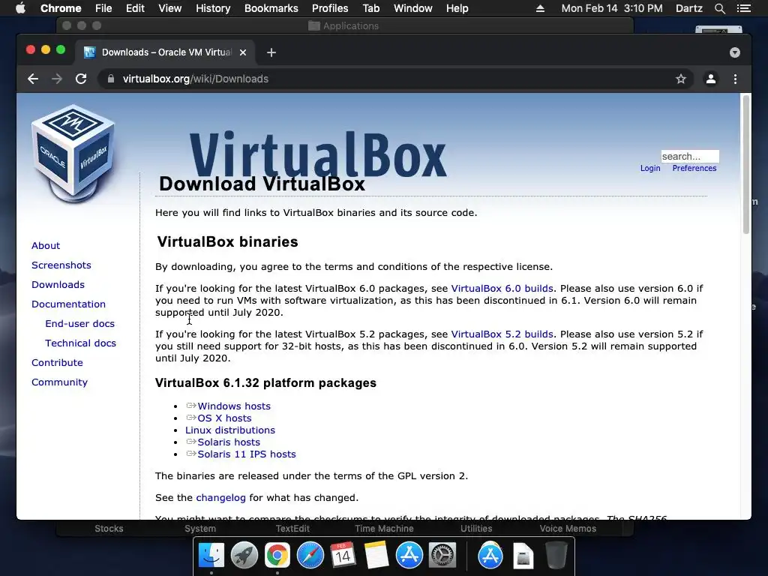This screenshot has height=576, width=768.
Task: Open the Tab menu
Action: pos(370,8)
